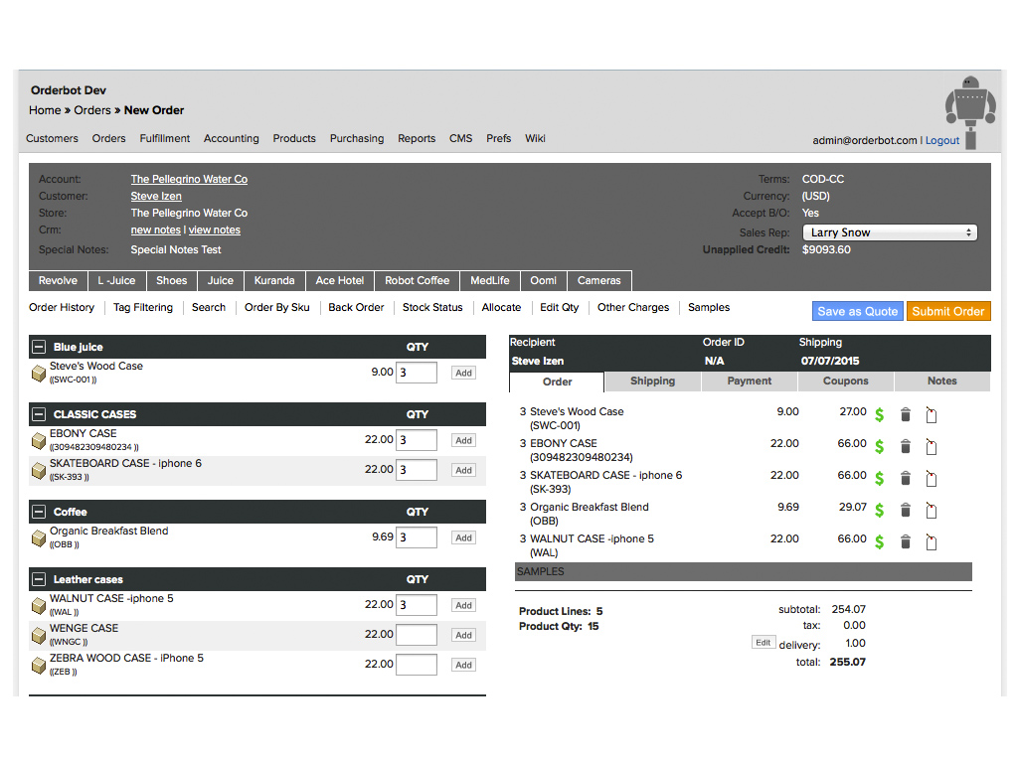This screenshot has width=1018, height=763.
Task: Click the box icon beside ZEBRA WOOD CASE
Action: (x=39, y=665)
